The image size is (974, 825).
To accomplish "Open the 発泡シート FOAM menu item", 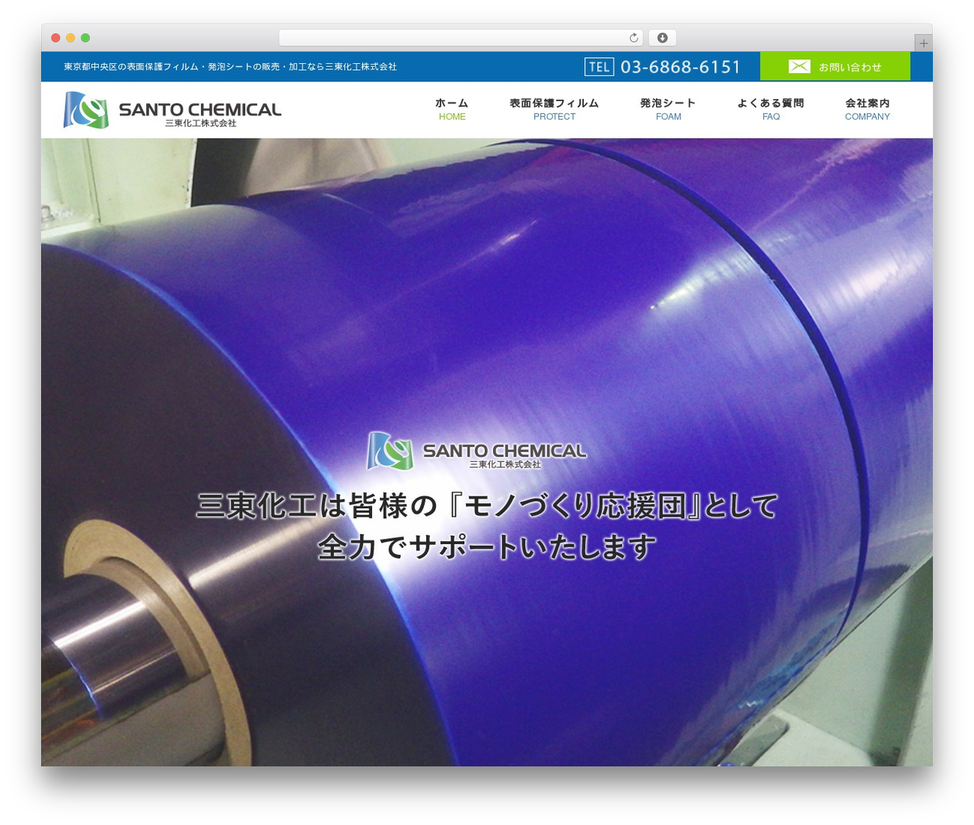I will point(668,109).
